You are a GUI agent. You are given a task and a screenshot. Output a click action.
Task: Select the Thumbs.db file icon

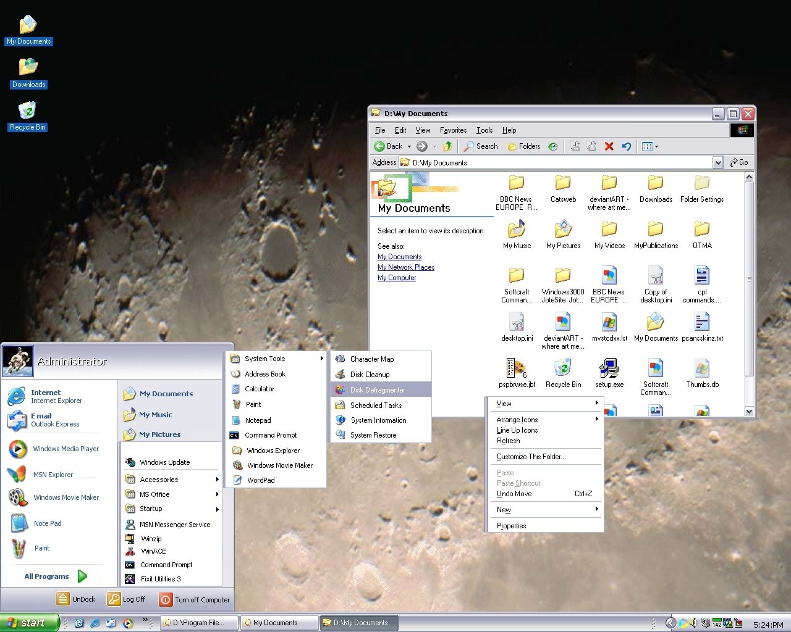pos(702,368)
